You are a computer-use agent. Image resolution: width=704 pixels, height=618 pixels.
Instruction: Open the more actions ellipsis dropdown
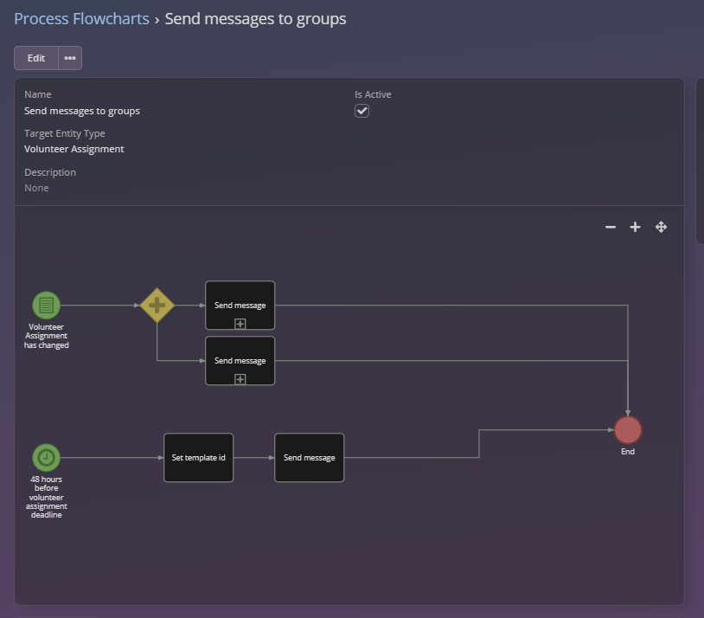[70, 58]
